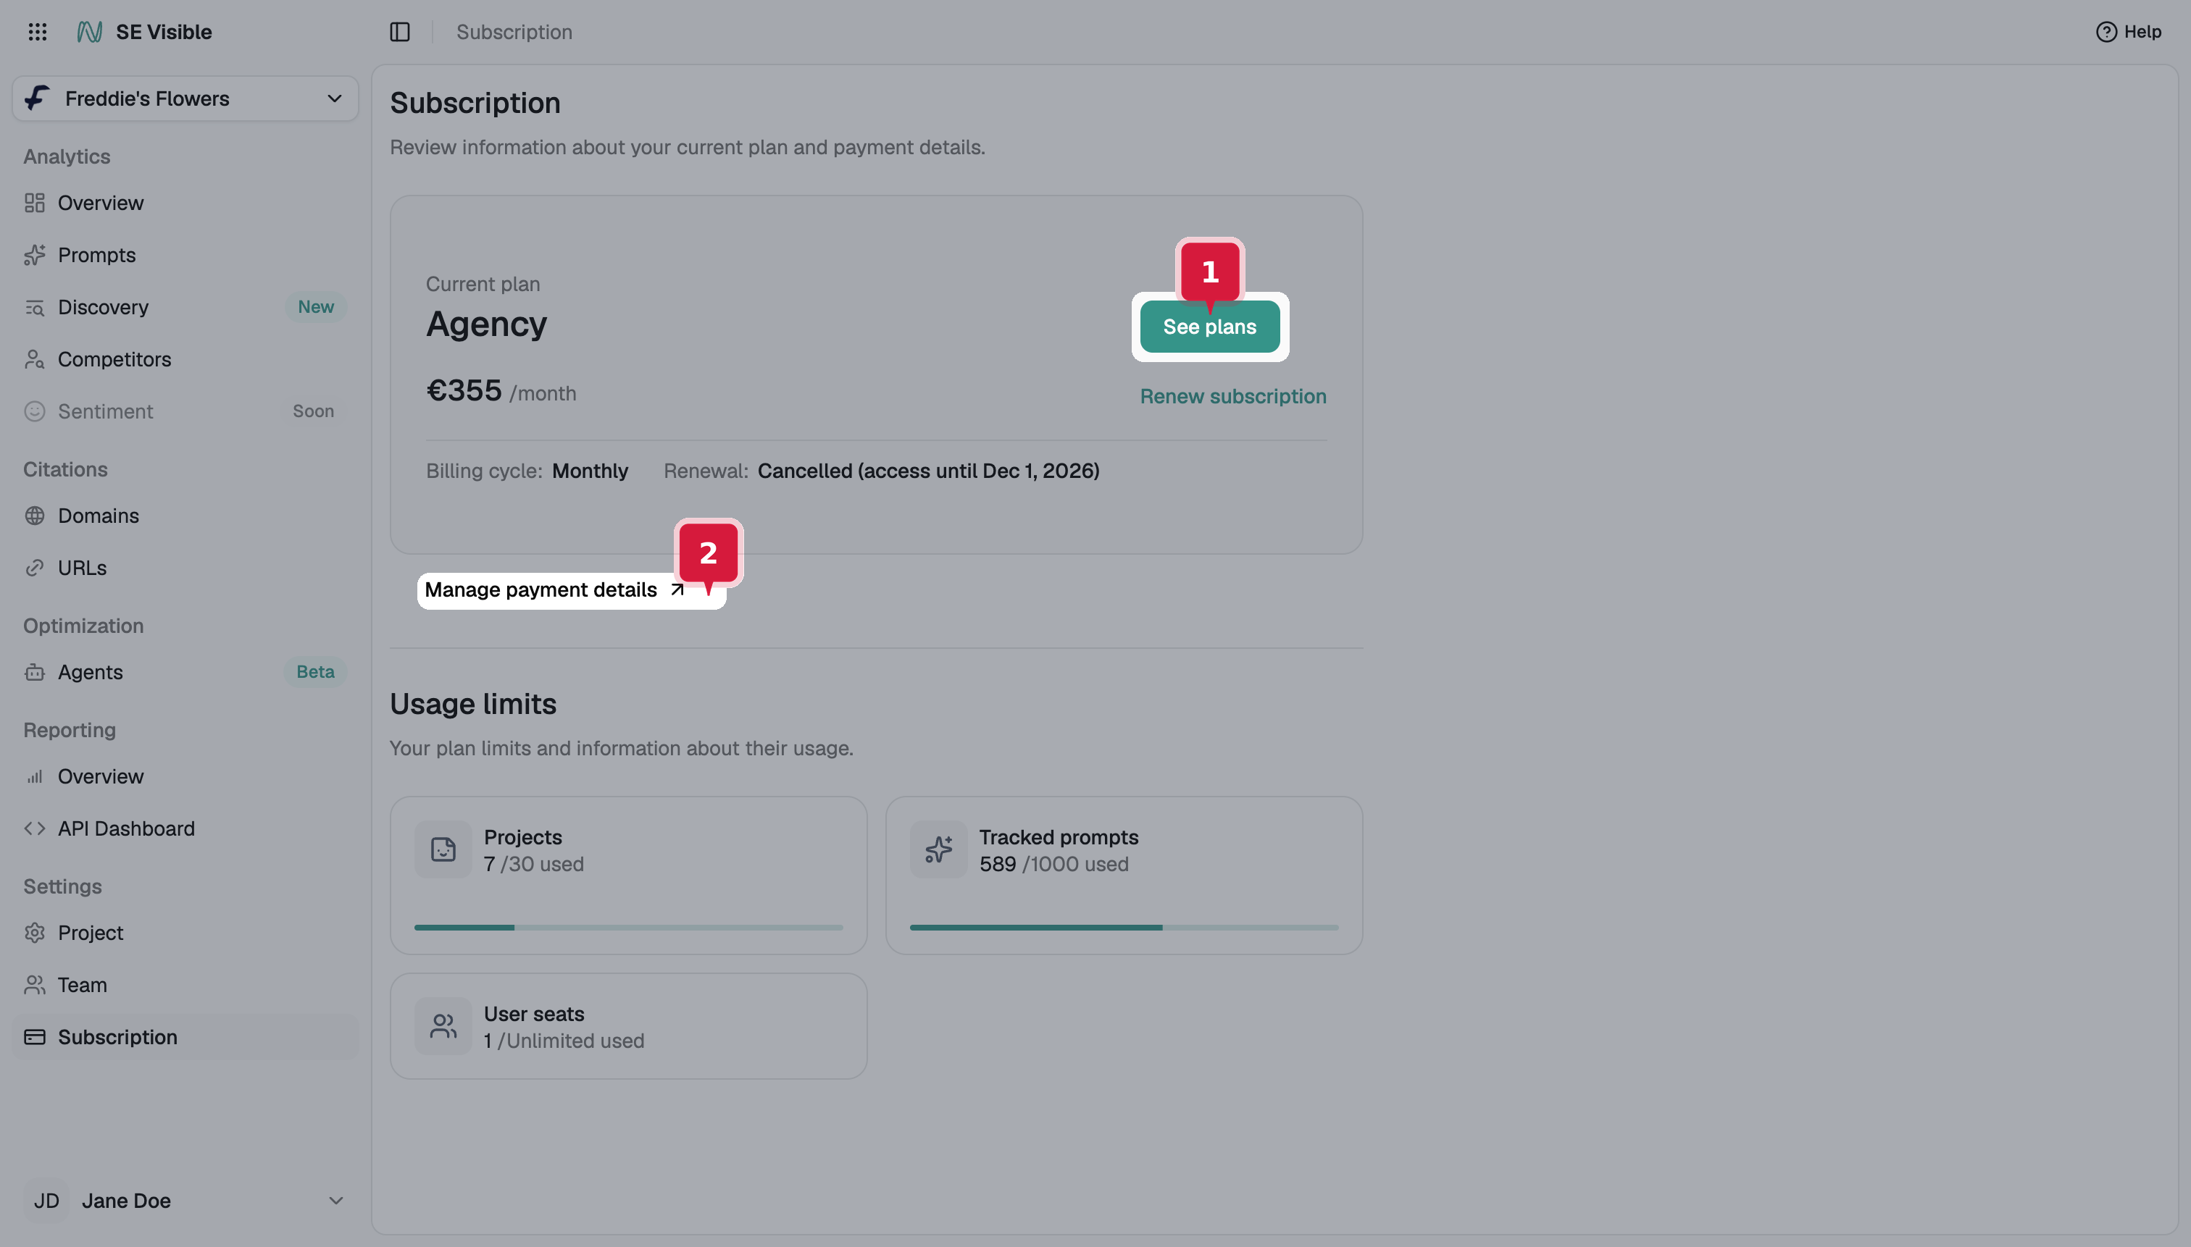Image resolution: width=2191 pixels, height=1247 pixels.
Task: Open the apps grid launcher icon
Action: tap(37, 32)
